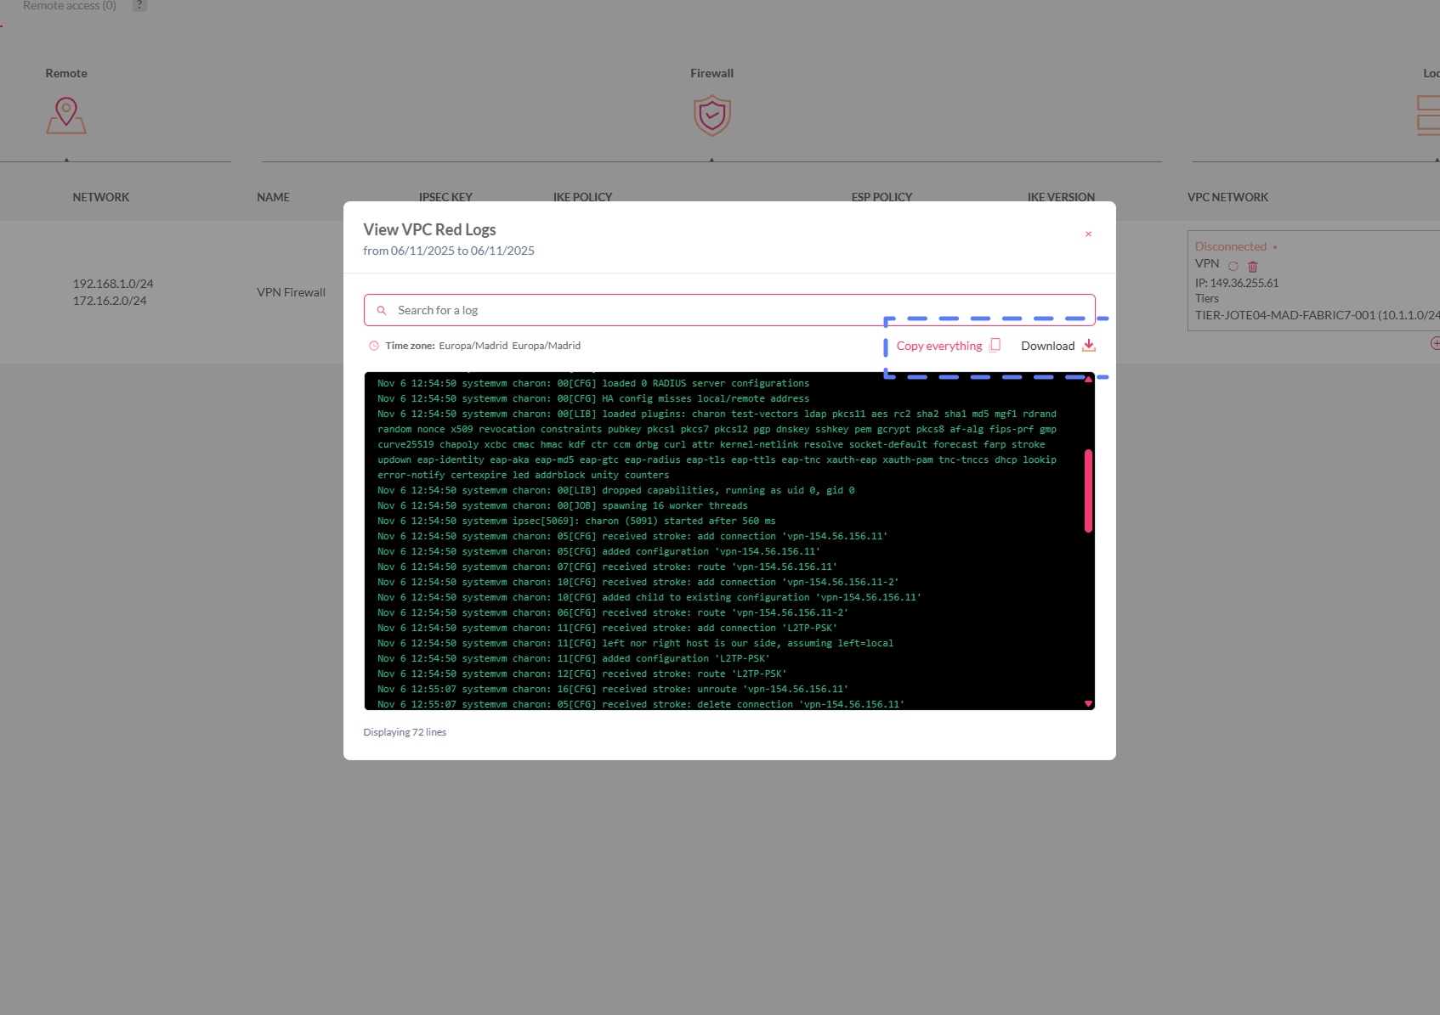Click the Download text button
Image resolution: width=1440 pixels, height=1015 pixels.
coord(1047,346)
